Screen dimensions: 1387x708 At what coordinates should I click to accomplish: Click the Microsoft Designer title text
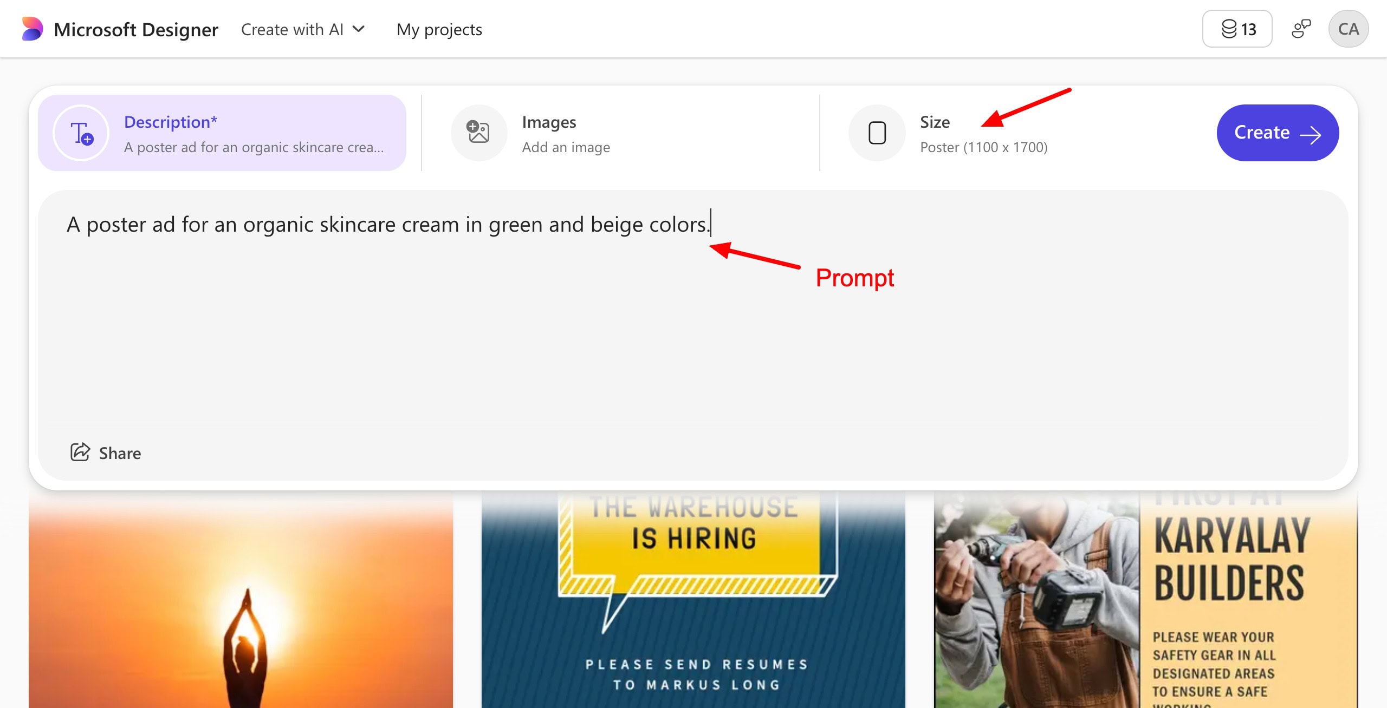click(136, 29)
